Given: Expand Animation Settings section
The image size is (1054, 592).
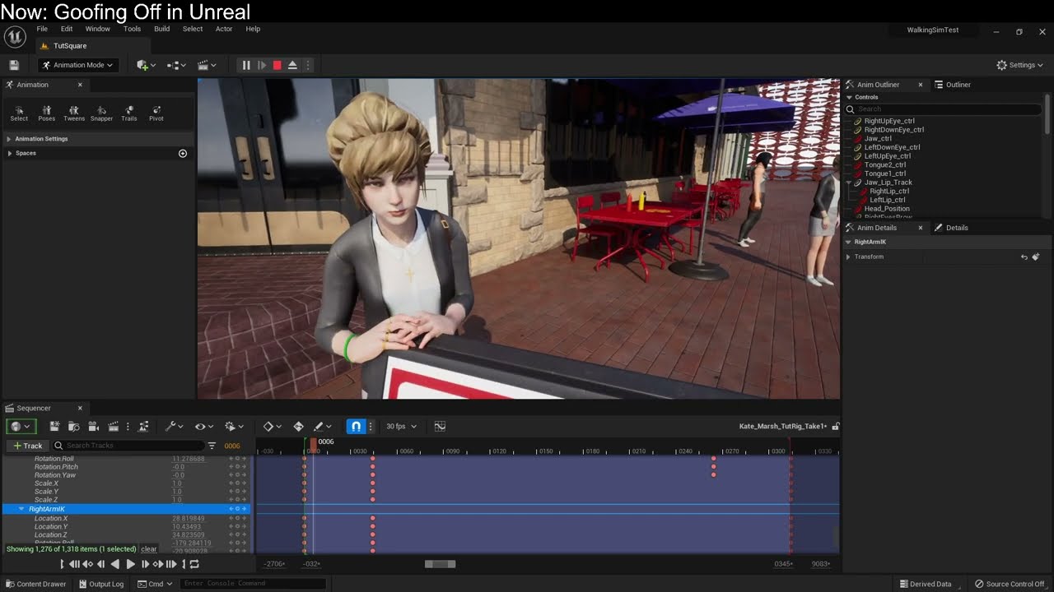Looking at the screenshot, I should pos(9,139).
